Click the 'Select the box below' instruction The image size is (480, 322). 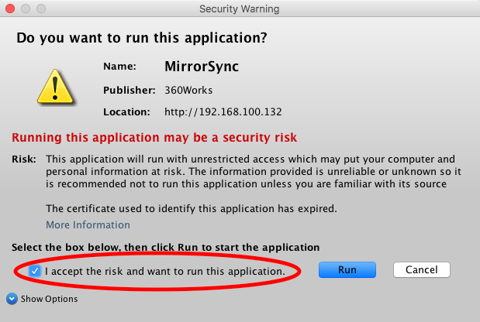coord(166,247)
